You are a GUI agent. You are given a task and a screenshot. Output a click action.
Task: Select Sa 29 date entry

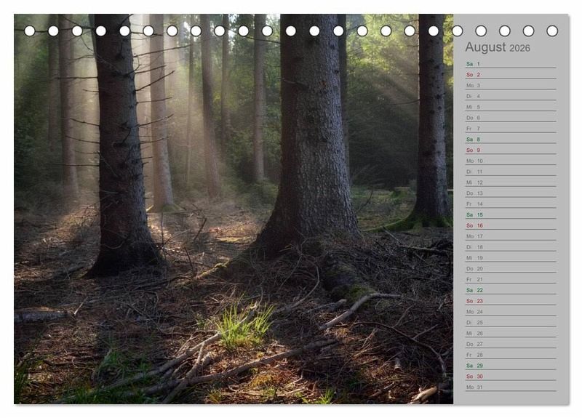(x=510, y=365)
